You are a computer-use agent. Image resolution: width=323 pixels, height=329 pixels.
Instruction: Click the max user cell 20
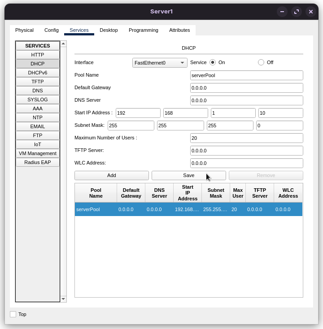(x=238, y=209)
